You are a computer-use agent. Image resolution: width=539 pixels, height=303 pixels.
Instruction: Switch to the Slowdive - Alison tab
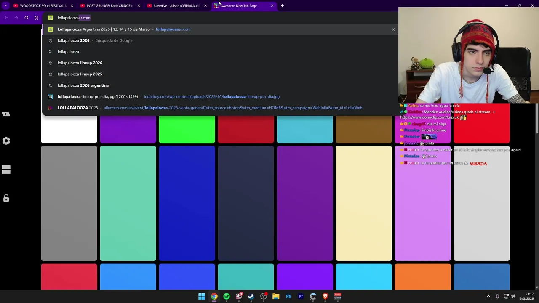pos(176,6)
